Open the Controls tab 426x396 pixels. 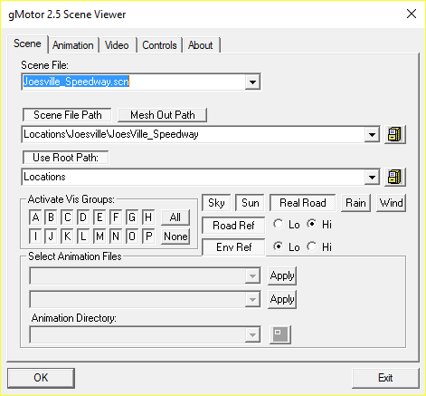click(x=159, y=45)
